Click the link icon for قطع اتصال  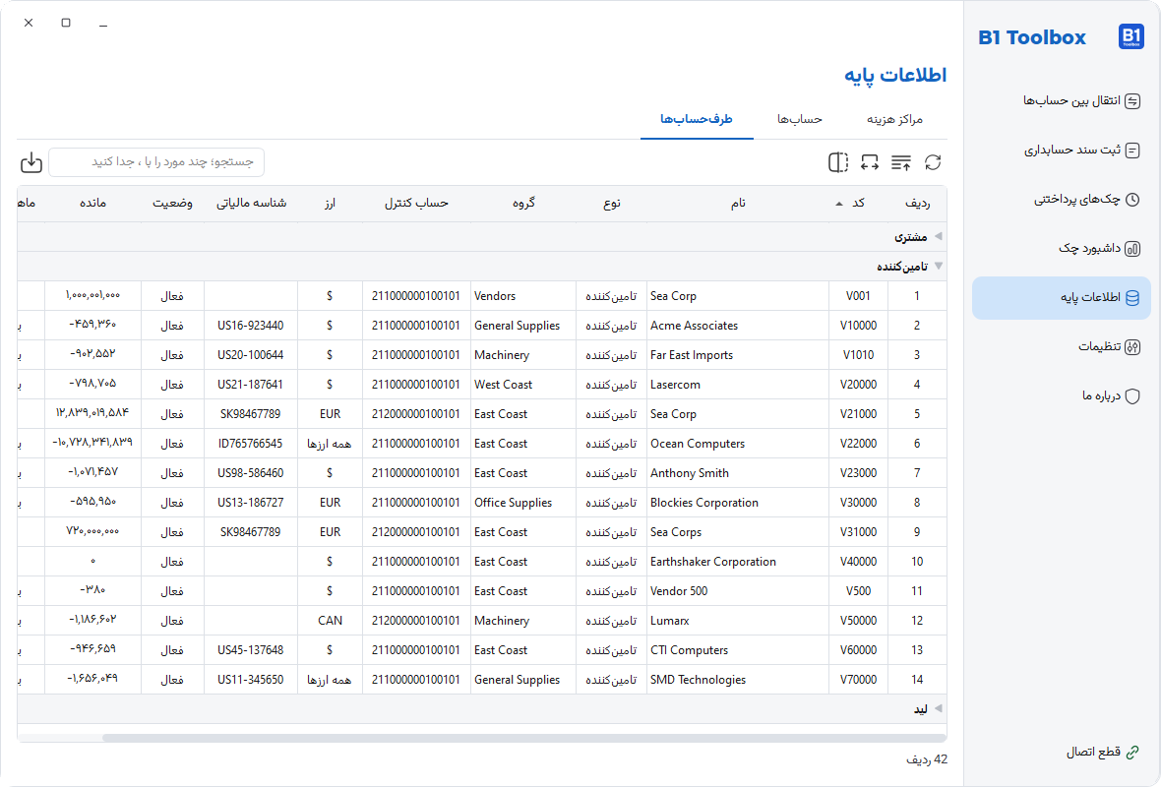pyautogui.click(x=1132, y=753)
